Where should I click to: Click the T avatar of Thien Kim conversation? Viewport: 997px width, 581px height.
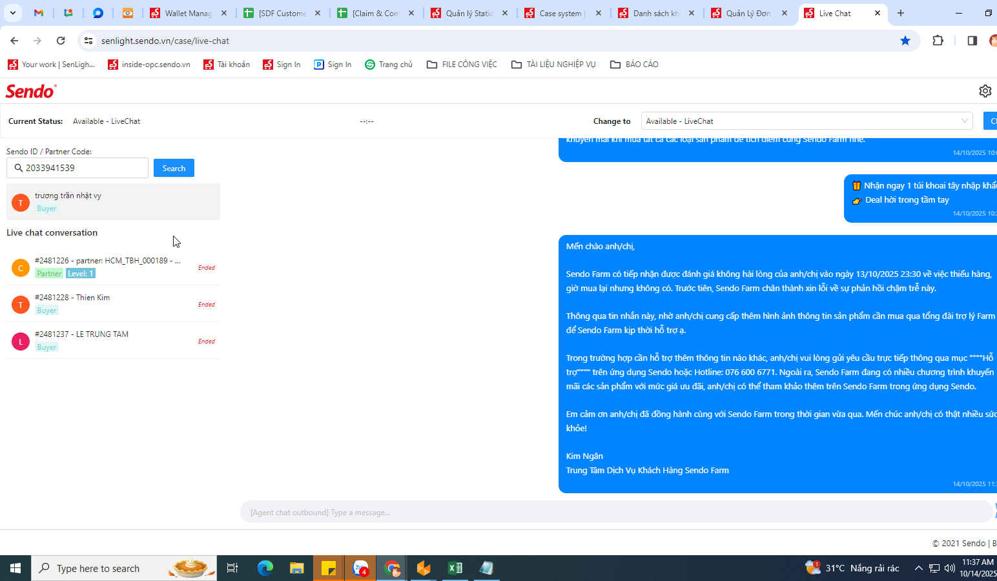(x=21, y=304)
